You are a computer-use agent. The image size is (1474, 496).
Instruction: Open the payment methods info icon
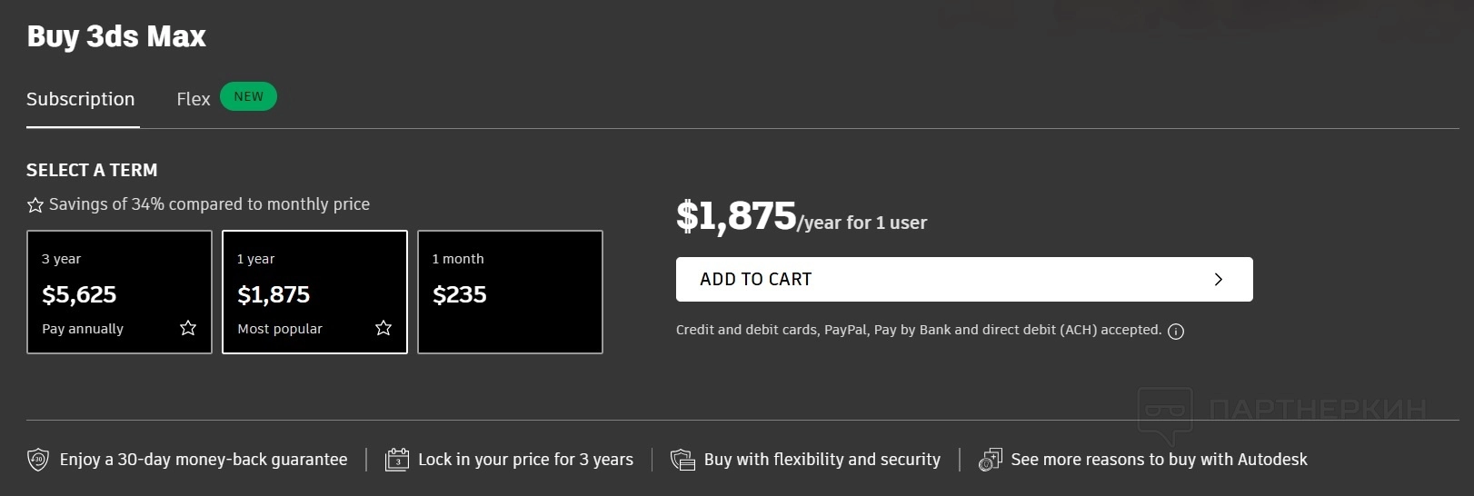[1176, 332]
